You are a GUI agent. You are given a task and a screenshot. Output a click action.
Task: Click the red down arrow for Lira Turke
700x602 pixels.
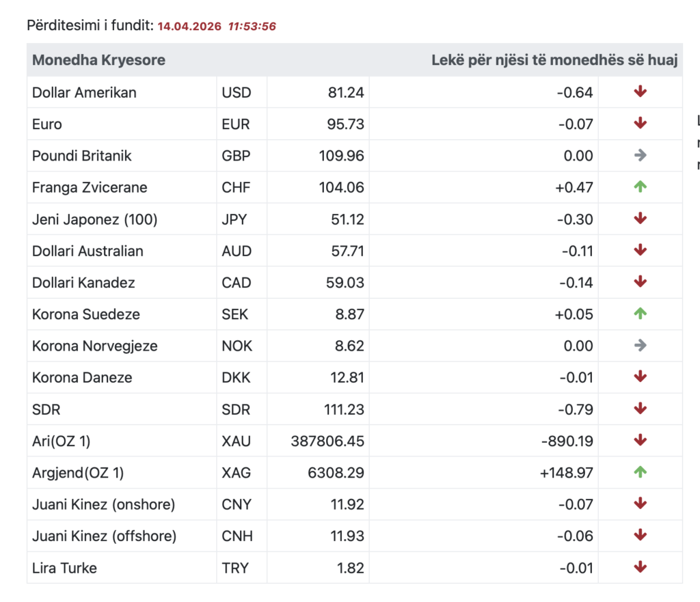click(x=640, y=567)
